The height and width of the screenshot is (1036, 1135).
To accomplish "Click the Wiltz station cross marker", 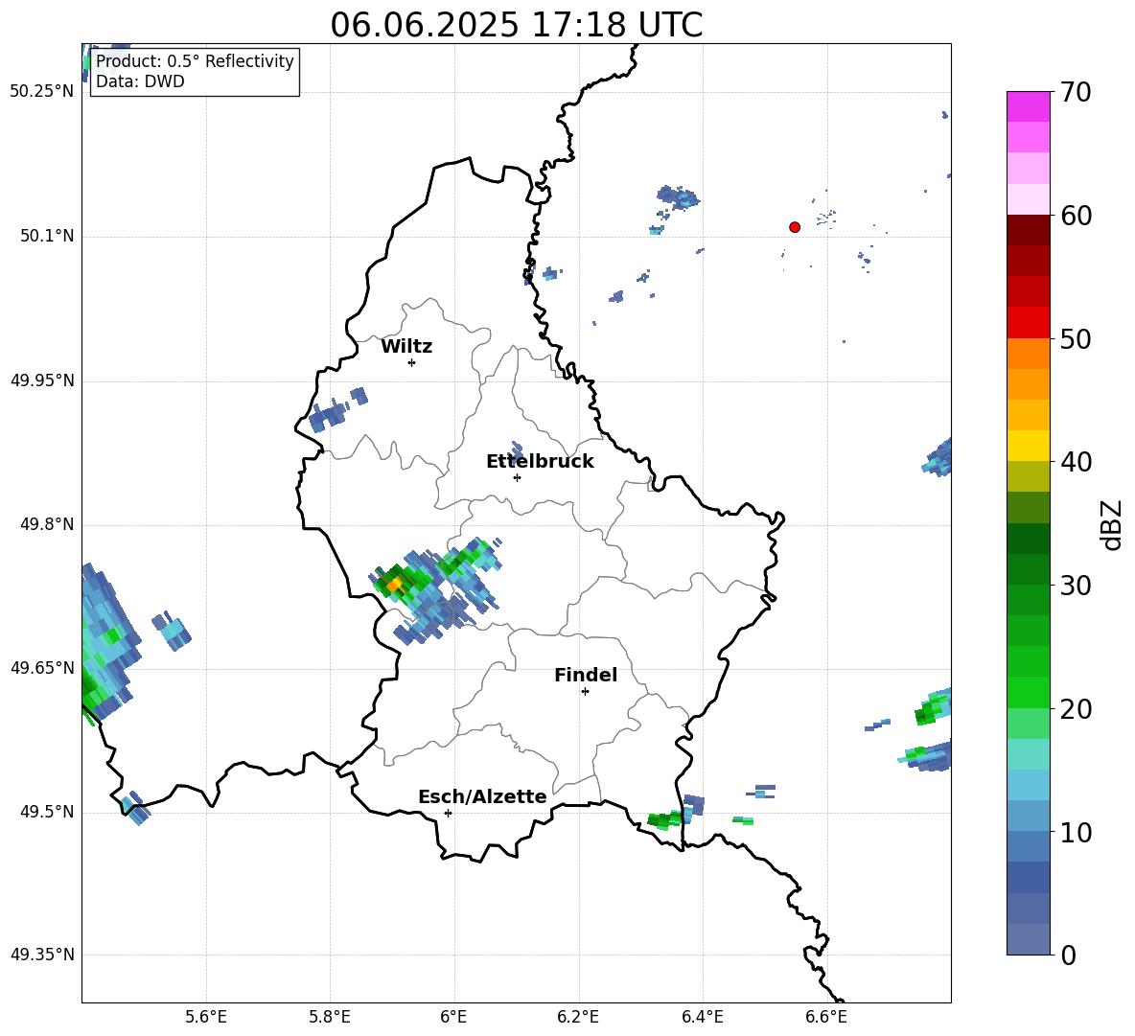I will tap(412, 362).
